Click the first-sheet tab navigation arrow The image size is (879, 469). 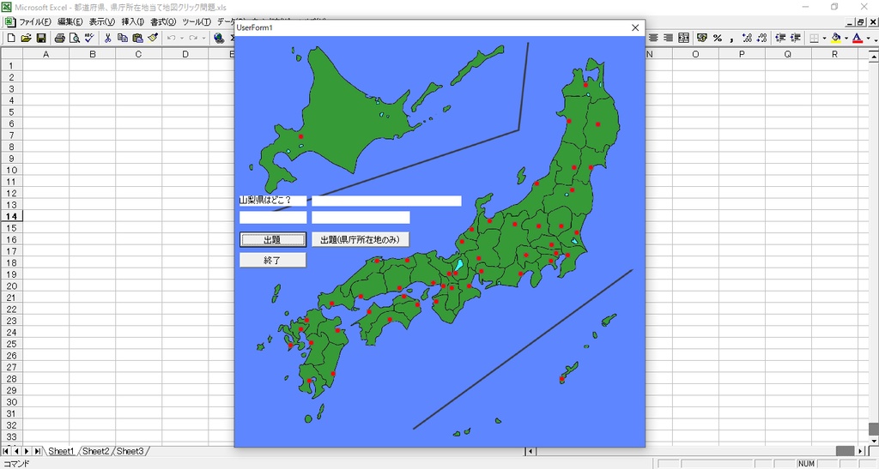[6, 451]
